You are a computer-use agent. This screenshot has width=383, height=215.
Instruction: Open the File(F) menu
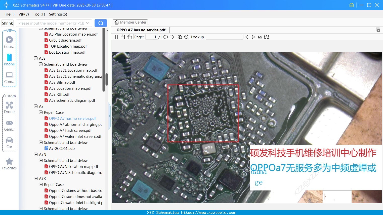click(10, 14)
